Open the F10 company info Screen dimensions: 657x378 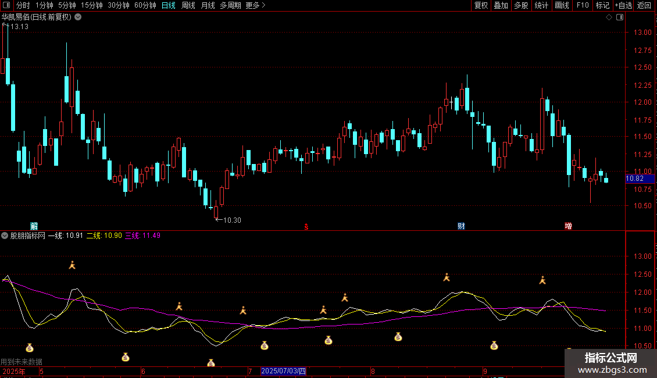(x=583, y=5)
